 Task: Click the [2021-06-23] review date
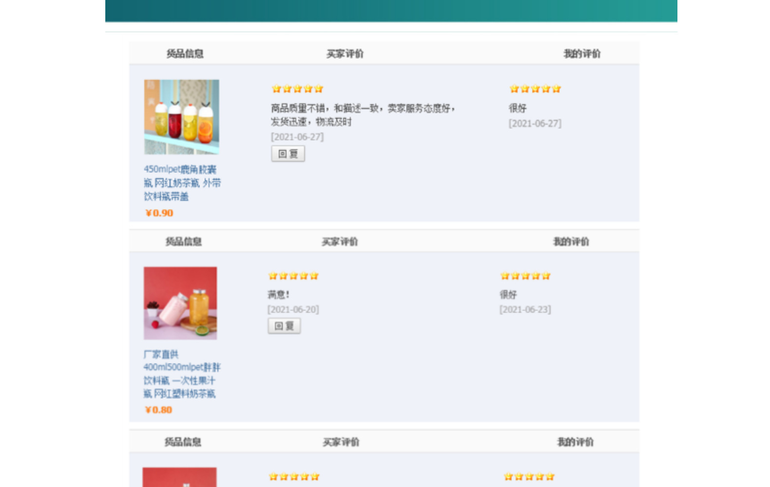[x=525, y=309]
